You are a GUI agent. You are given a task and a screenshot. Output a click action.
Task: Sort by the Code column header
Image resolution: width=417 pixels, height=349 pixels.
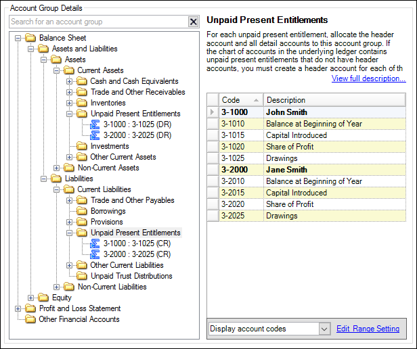point(240,100)
